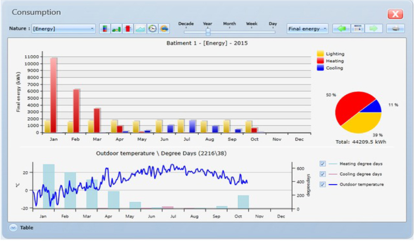
Task: Click the clock icon in the toolbar
Action: point(152,29)
